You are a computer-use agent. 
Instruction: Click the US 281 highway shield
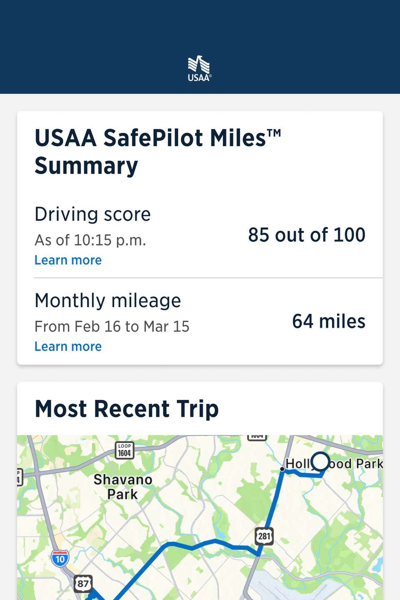pyautogui.click(x=264, y=536)
